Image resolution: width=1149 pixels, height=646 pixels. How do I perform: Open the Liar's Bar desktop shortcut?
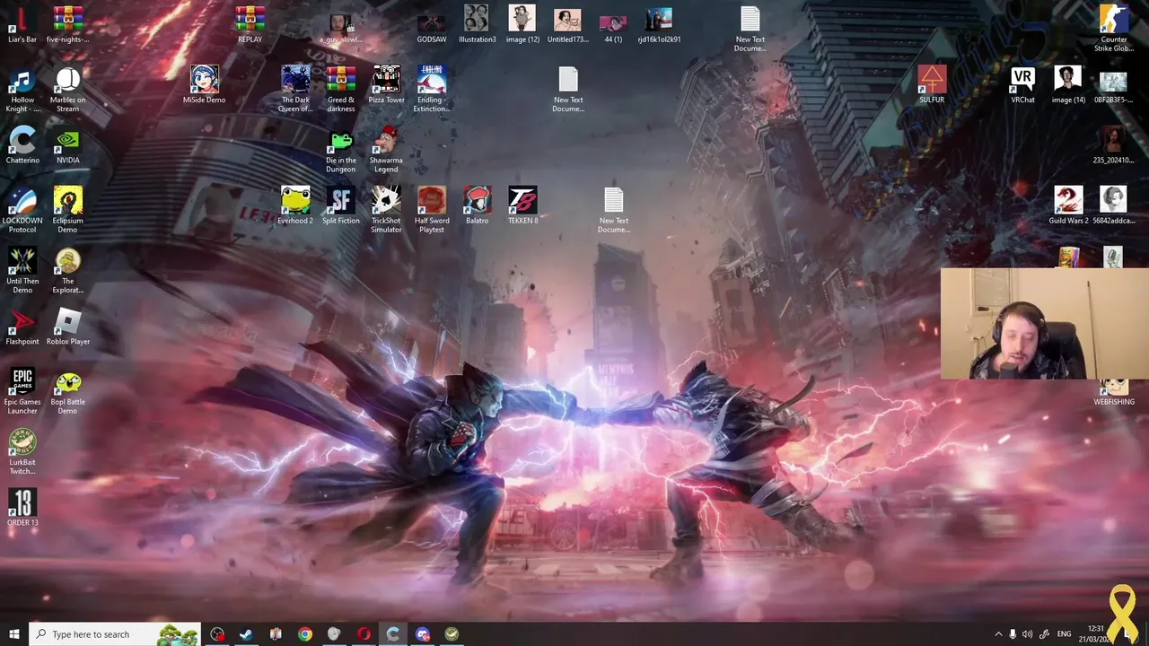click(x=22, y=24)
